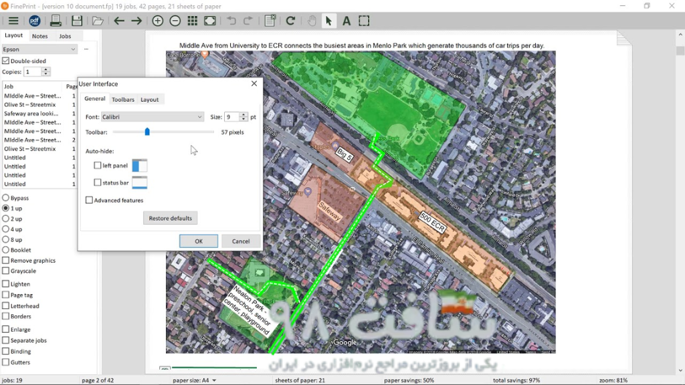Select the left panel Layout tab
685x385 pixels.
click(x=13, y=35)
